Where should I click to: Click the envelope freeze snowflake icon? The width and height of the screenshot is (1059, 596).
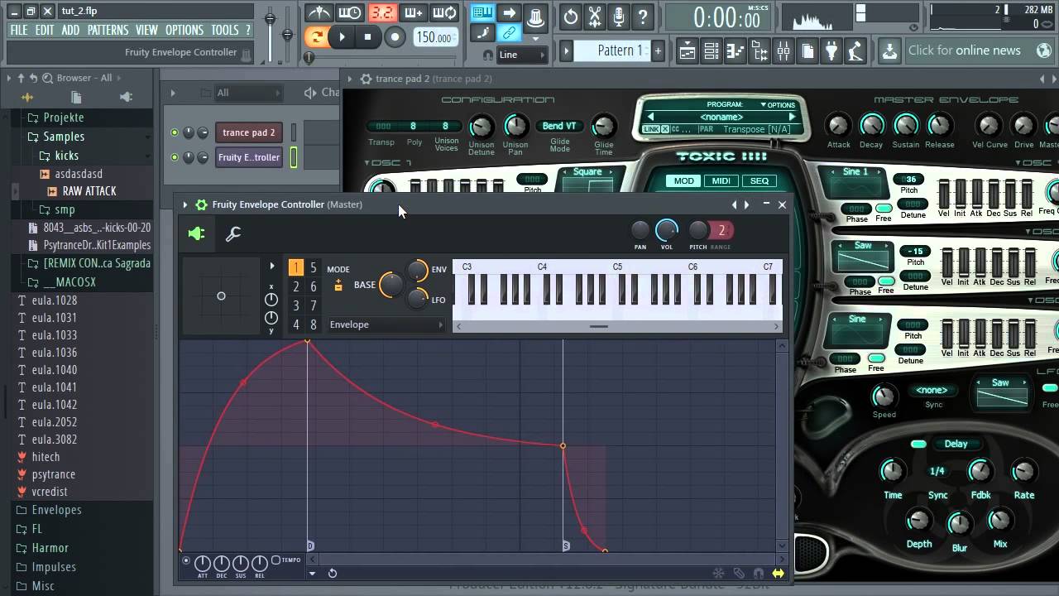[718, 573]
